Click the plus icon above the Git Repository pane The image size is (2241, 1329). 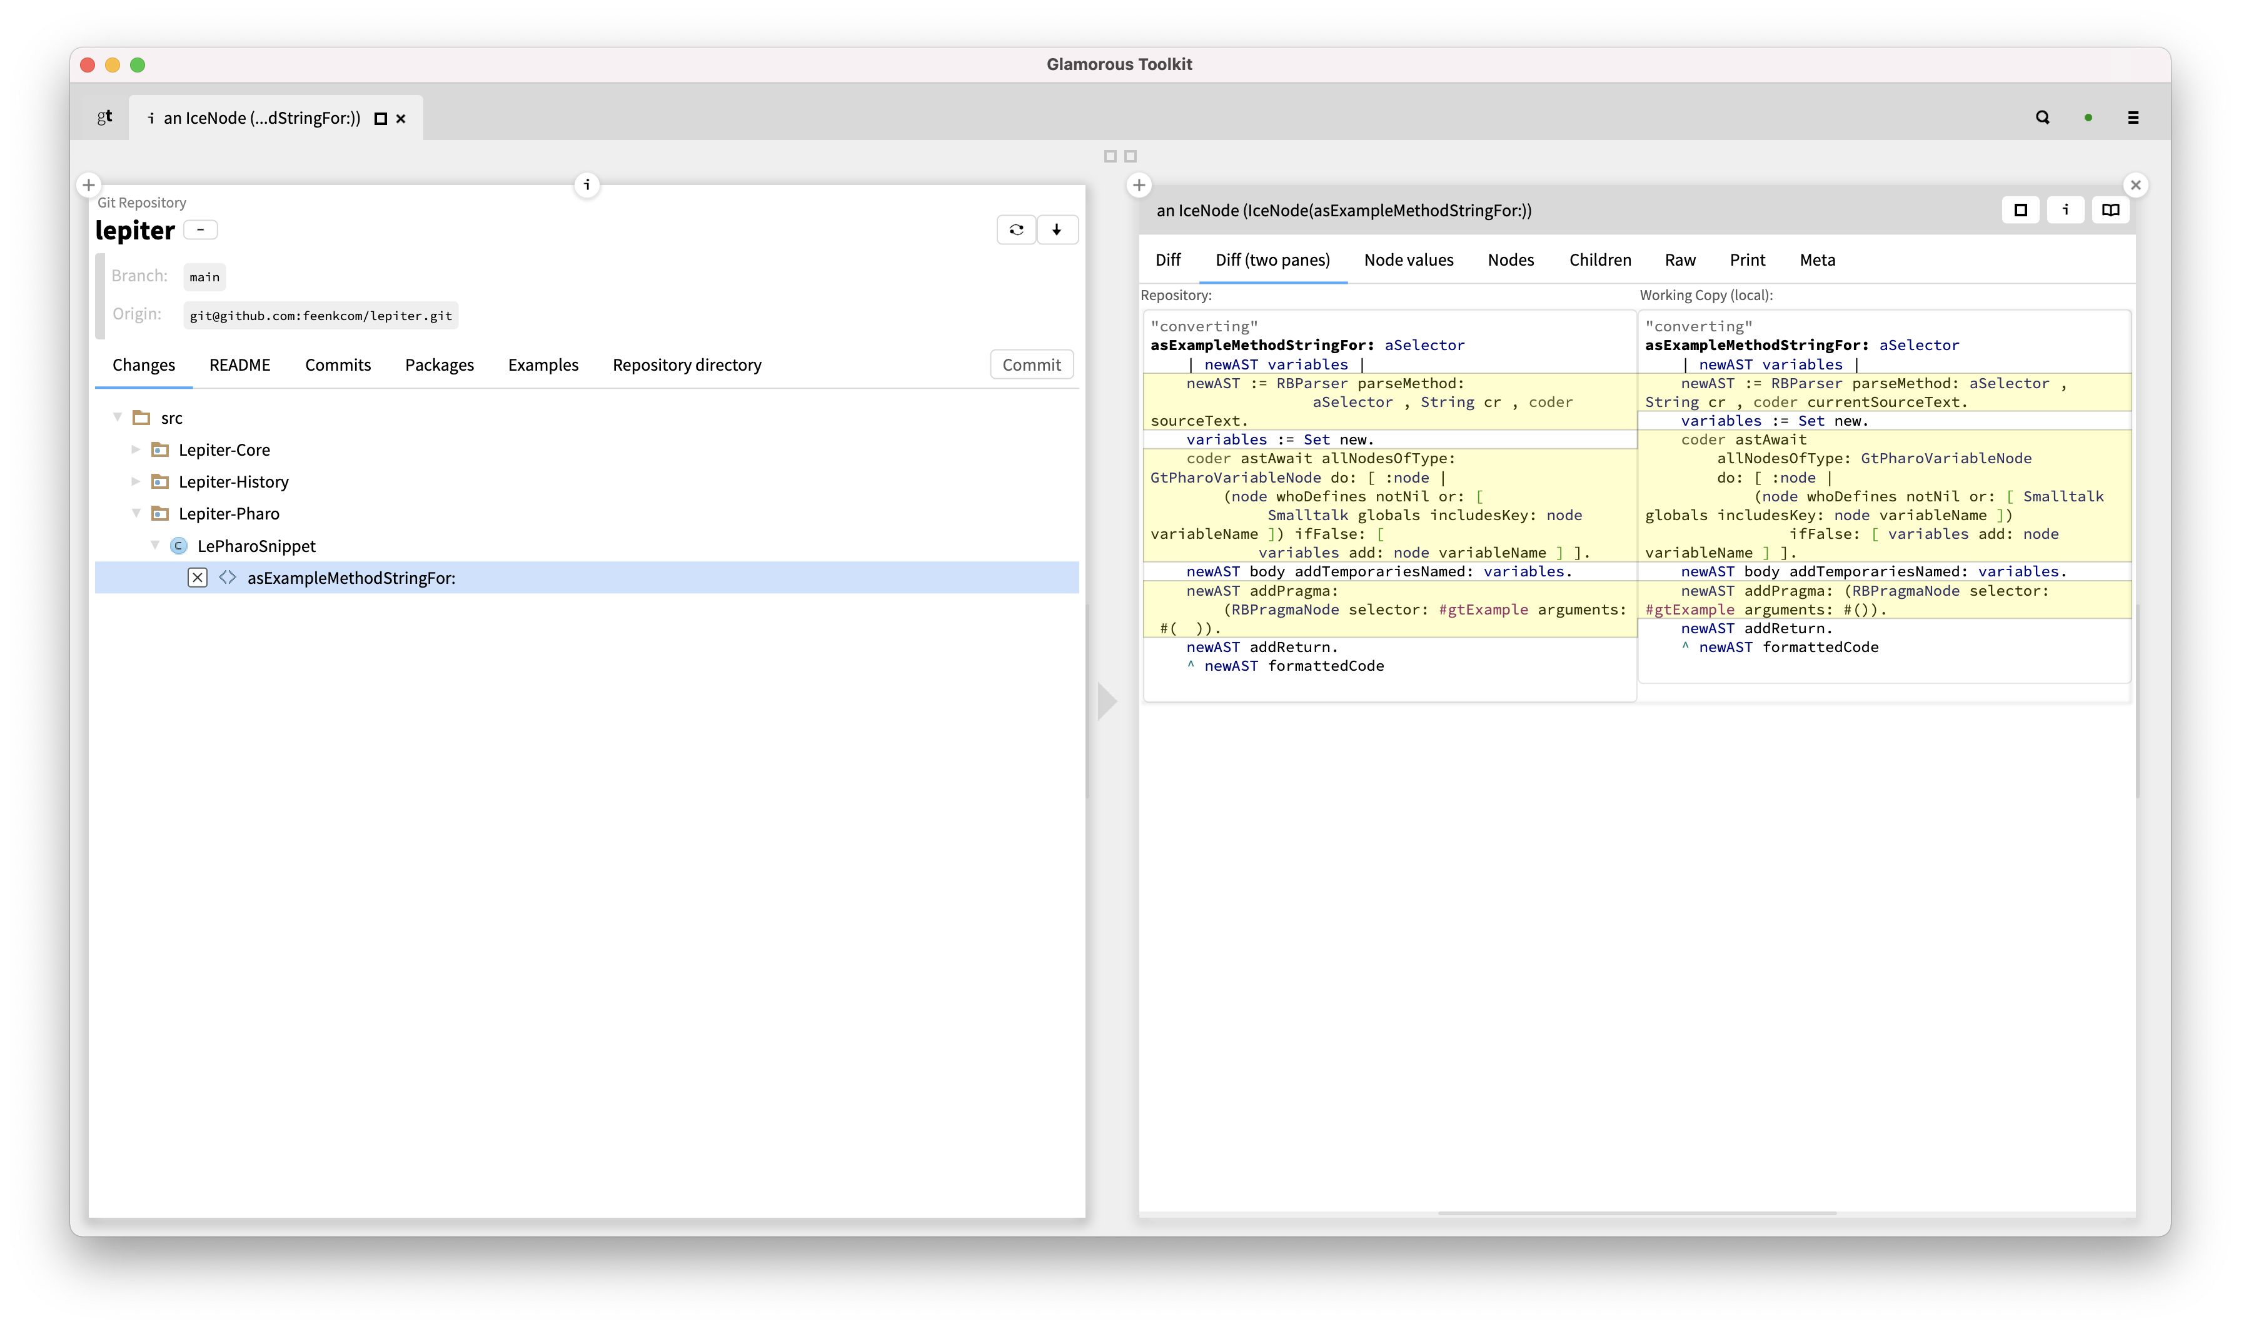tap(88, 186)
